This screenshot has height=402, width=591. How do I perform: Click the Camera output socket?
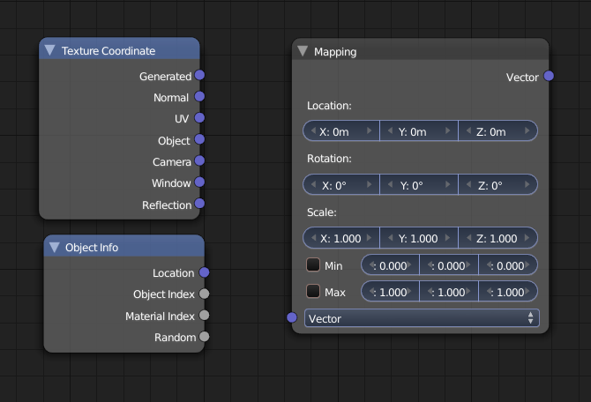pos(199,161)
